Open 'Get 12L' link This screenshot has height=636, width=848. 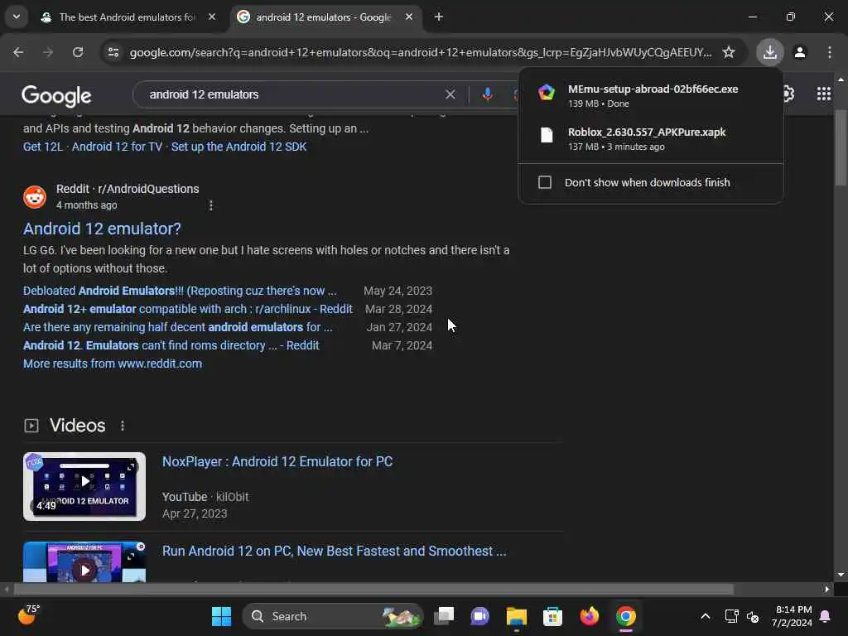coord(43,147)
